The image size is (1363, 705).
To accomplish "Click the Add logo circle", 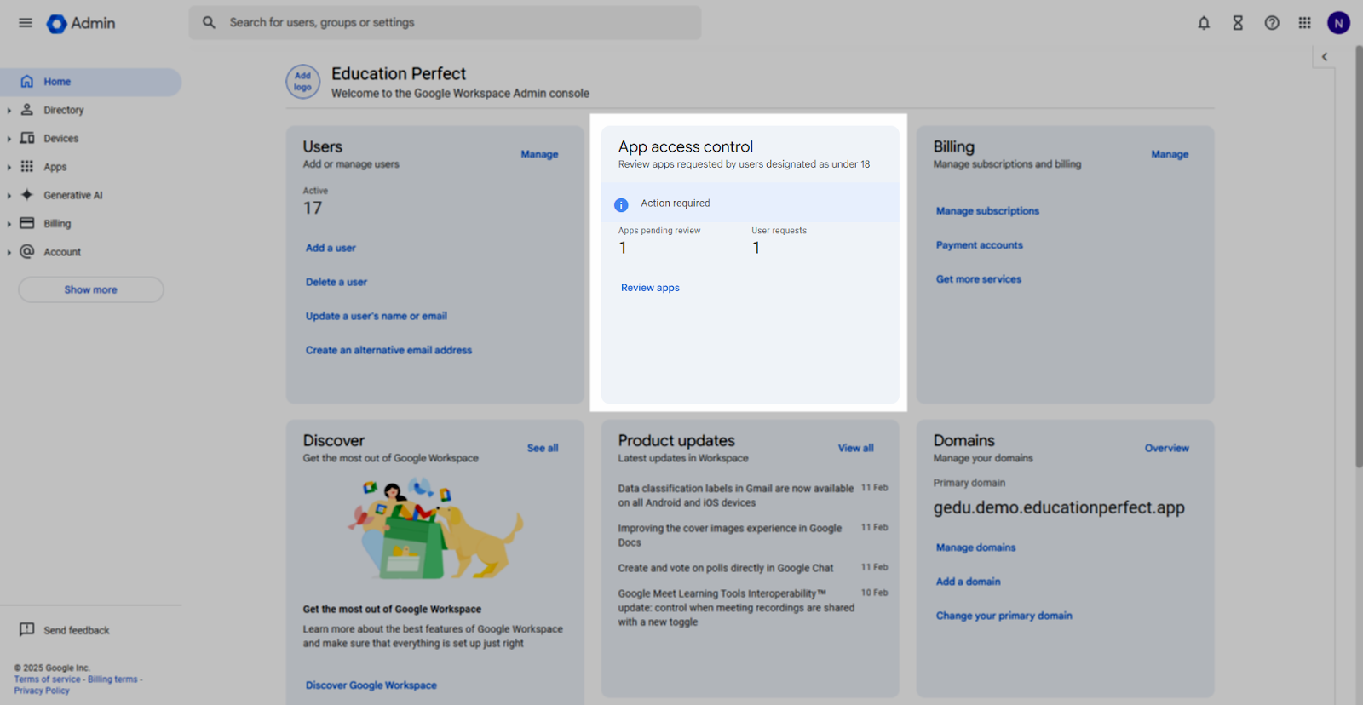I will coord(302,82).
